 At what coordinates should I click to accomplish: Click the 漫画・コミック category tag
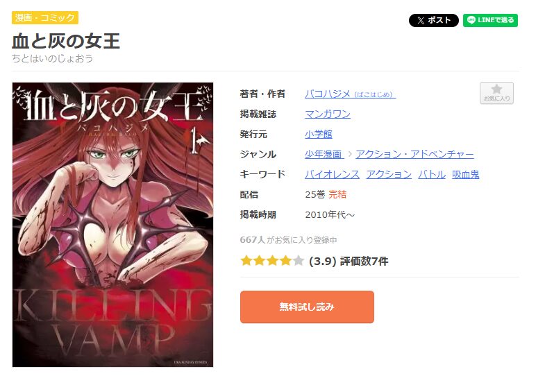(x=45, y=18)
